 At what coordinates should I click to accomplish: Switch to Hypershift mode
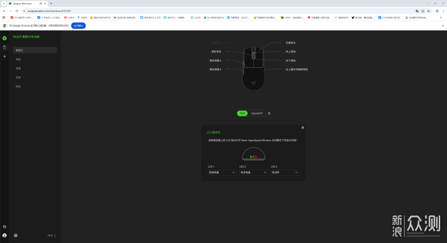(257, 113)
